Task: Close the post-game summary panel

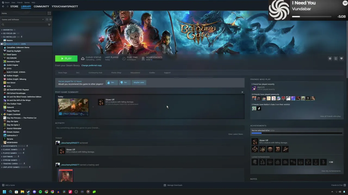Action: (242, 92)
